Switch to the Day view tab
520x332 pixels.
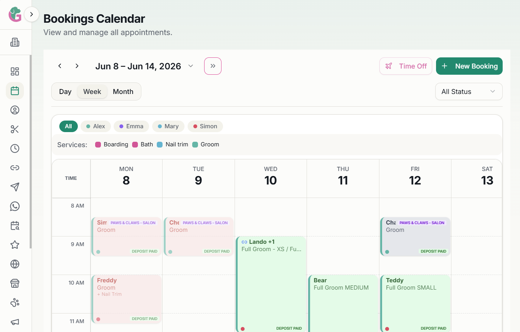point(65,92)
